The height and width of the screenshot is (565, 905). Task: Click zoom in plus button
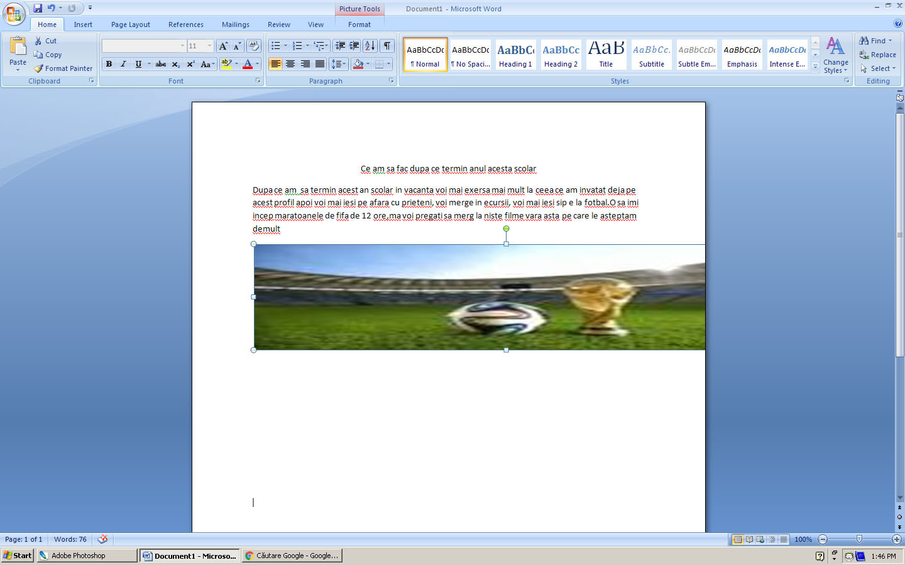(896, 539)
